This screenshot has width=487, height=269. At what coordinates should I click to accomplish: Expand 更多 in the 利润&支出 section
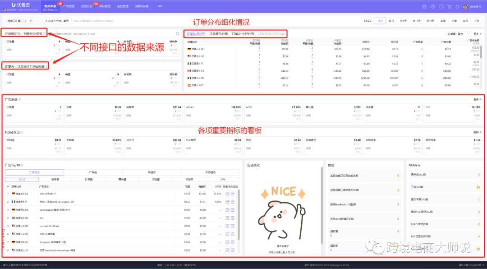click(478, 132)
